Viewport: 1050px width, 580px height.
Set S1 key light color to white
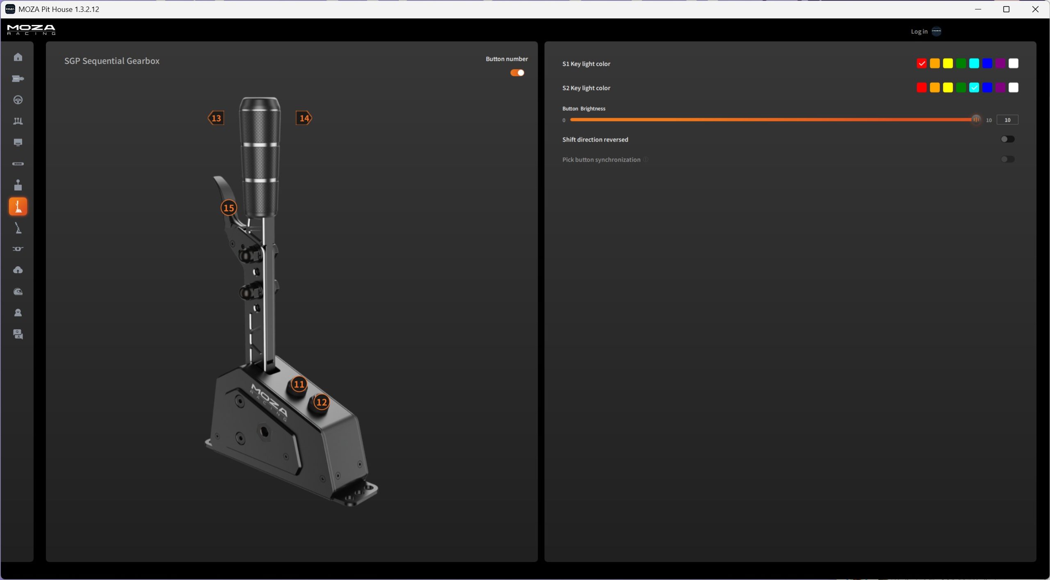point(1013,63)
